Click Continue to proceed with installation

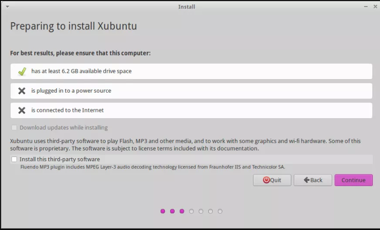(x=353, y=180)
